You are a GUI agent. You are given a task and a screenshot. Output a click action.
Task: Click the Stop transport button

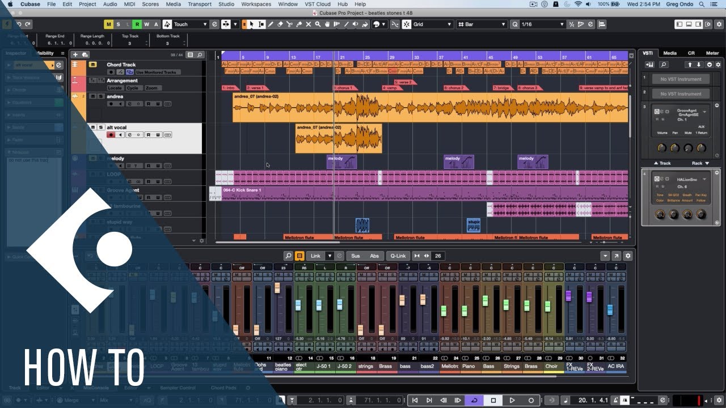pos(493,400)
